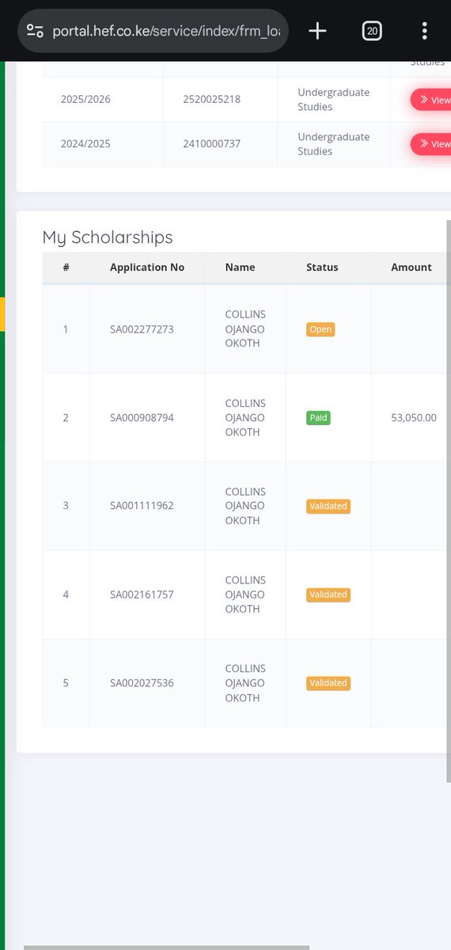Click name COLLINS OJANGO OKOTH in row 2
Image resolution: width=451 pixels, height=950 pixels.
245,417
